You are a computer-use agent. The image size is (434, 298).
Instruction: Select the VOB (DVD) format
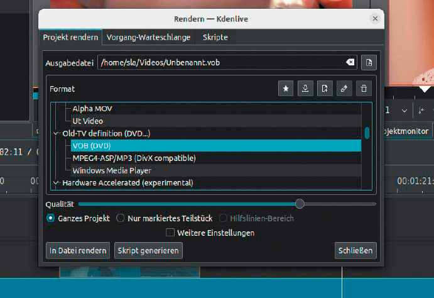tap(216, 146)
